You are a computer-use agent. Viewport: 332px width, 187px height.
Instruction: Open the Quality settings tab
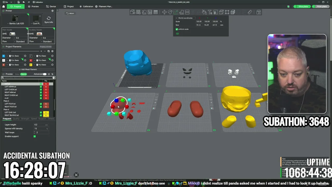tap(16, 119)
